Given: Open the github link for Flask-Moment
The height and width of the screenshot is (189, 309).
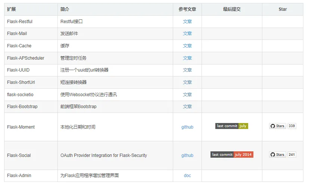Looking at the screenshot, I should [187, 127].
